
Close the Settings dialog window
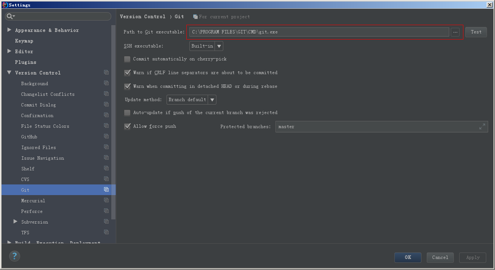tap(489, 5)
